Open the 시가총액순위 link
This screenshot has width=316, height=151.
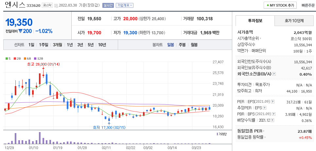[249, 38]
